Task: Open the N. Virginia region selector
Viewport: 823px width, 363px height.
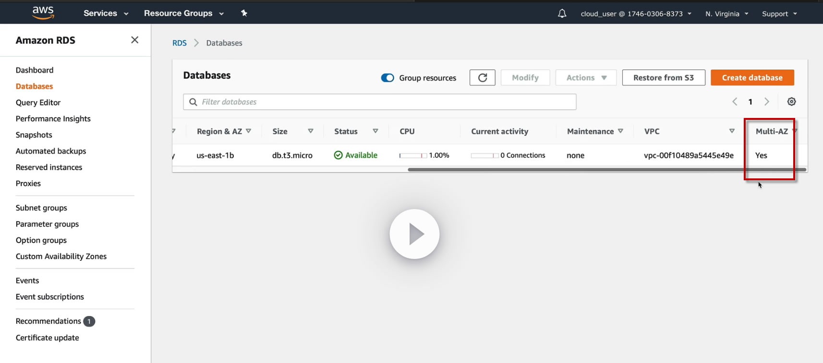Action: click(727, 14)
